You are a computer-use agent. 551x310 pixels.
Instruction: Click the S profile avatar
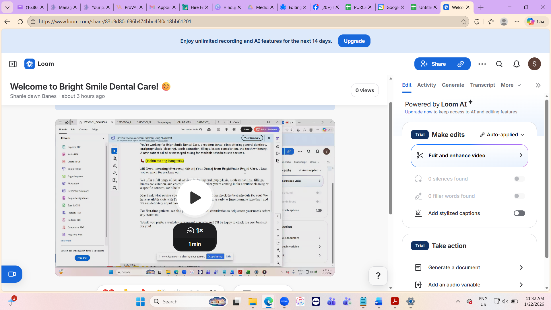(534, 64)
